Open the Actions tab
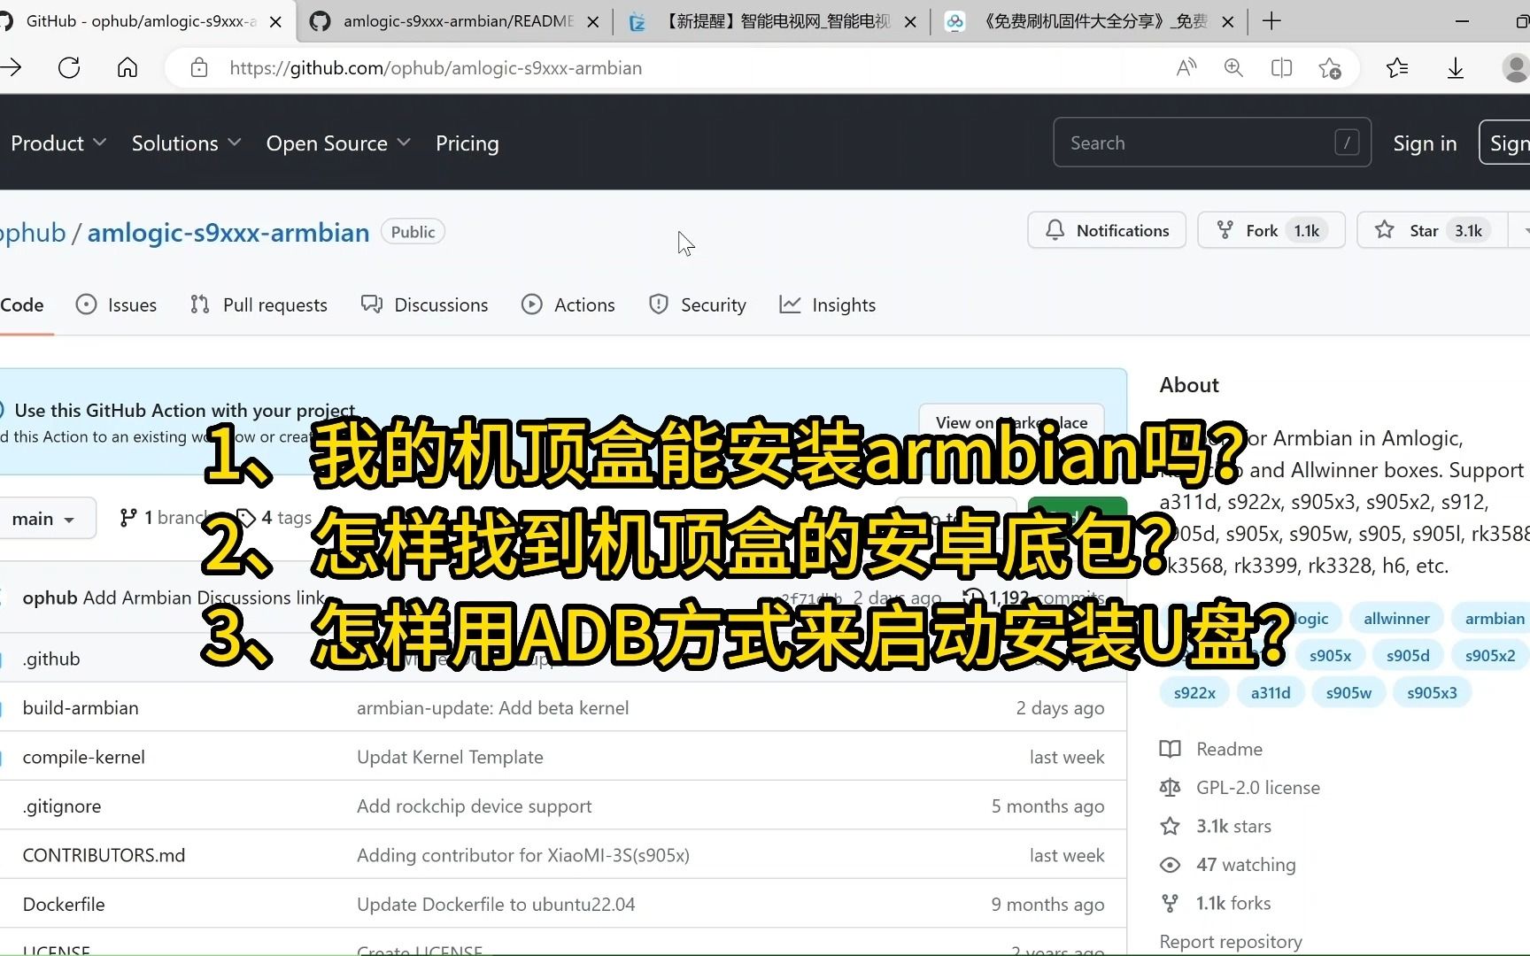The height and width of the screenshot is (956, 1530). tap(568, 305)
